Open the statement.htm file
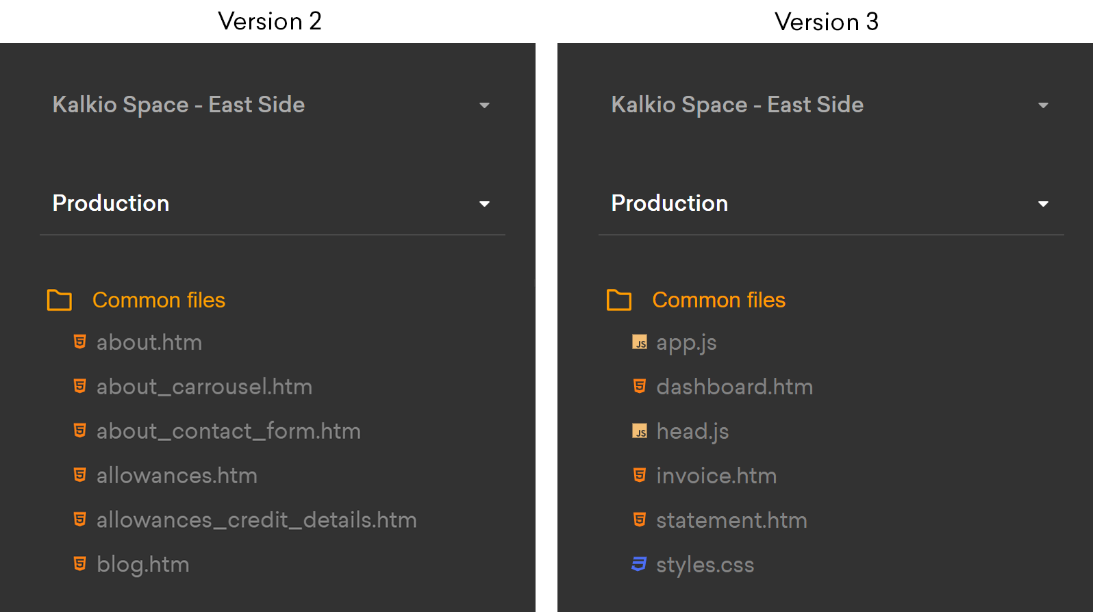The image size is (1093, 612). (731, 520)
